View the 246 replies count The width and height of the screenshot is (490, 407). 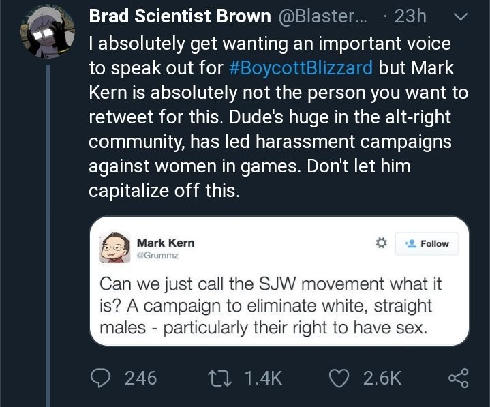[140, 378]
